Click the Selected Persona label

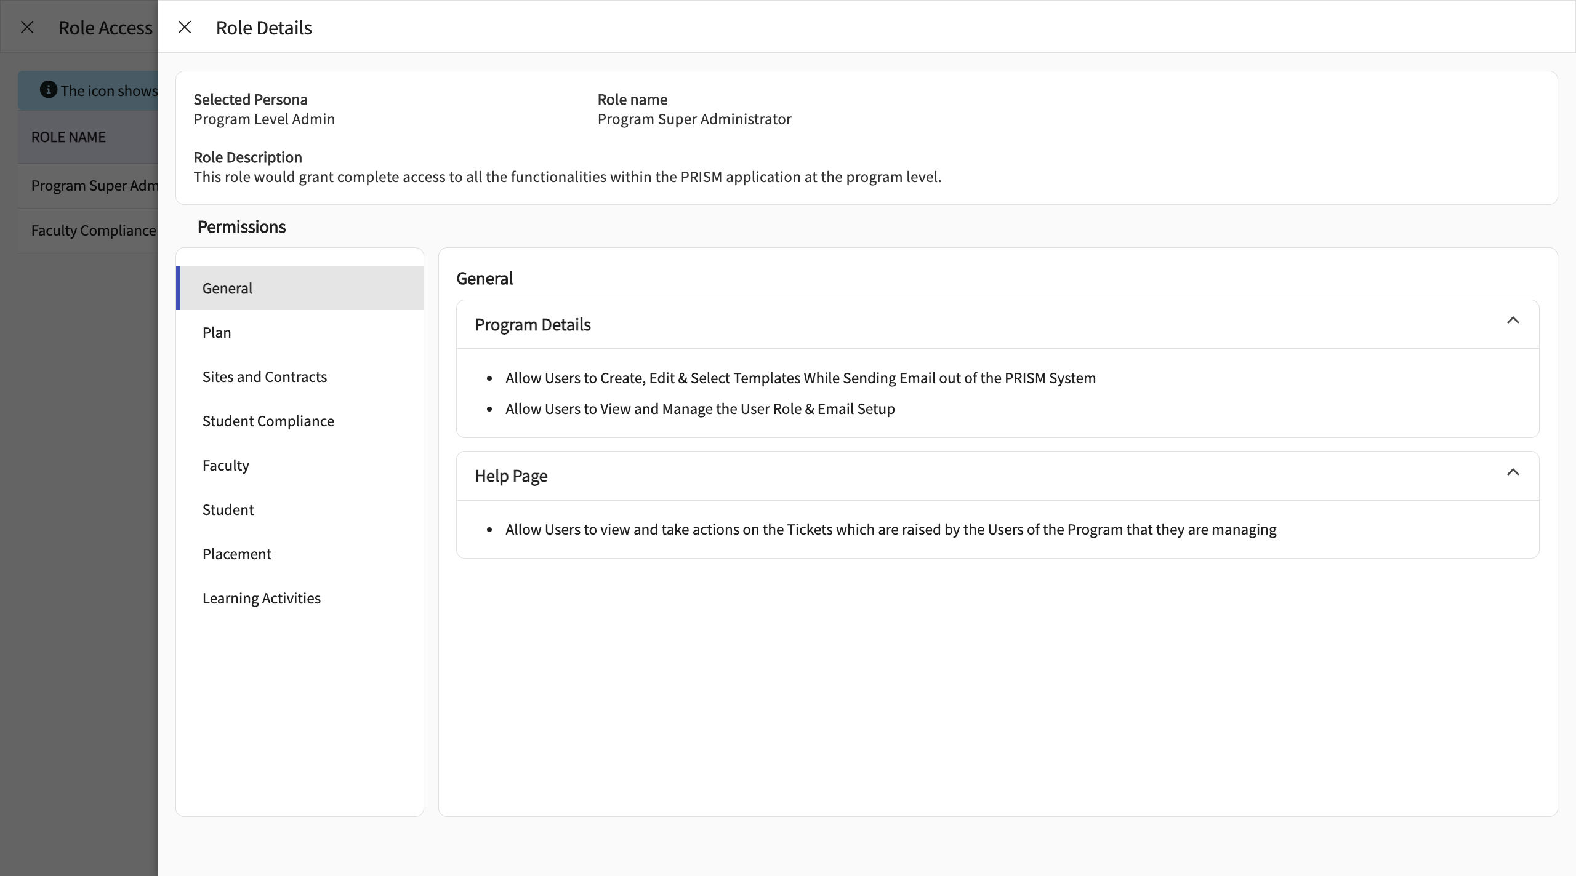pyautogui.click(x=251, y=100)
